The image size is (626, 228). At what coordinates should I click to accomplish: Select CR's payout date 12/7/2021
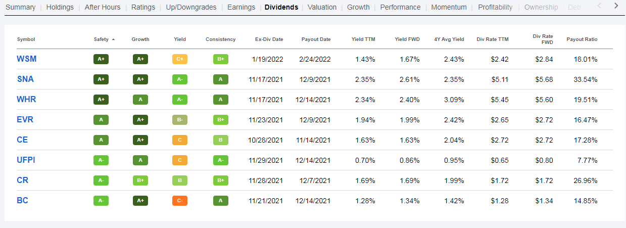pyautogui.click(x=314, y=180)
